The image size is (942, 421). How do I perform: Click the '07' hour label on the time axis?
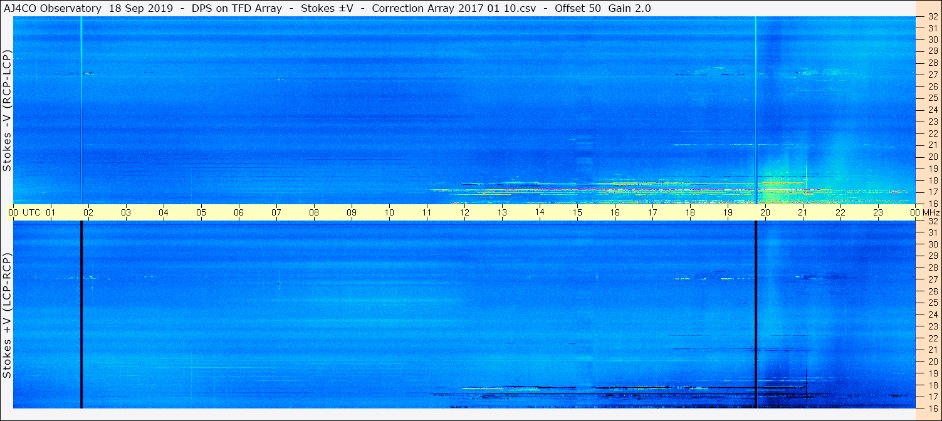coord(276,212)
